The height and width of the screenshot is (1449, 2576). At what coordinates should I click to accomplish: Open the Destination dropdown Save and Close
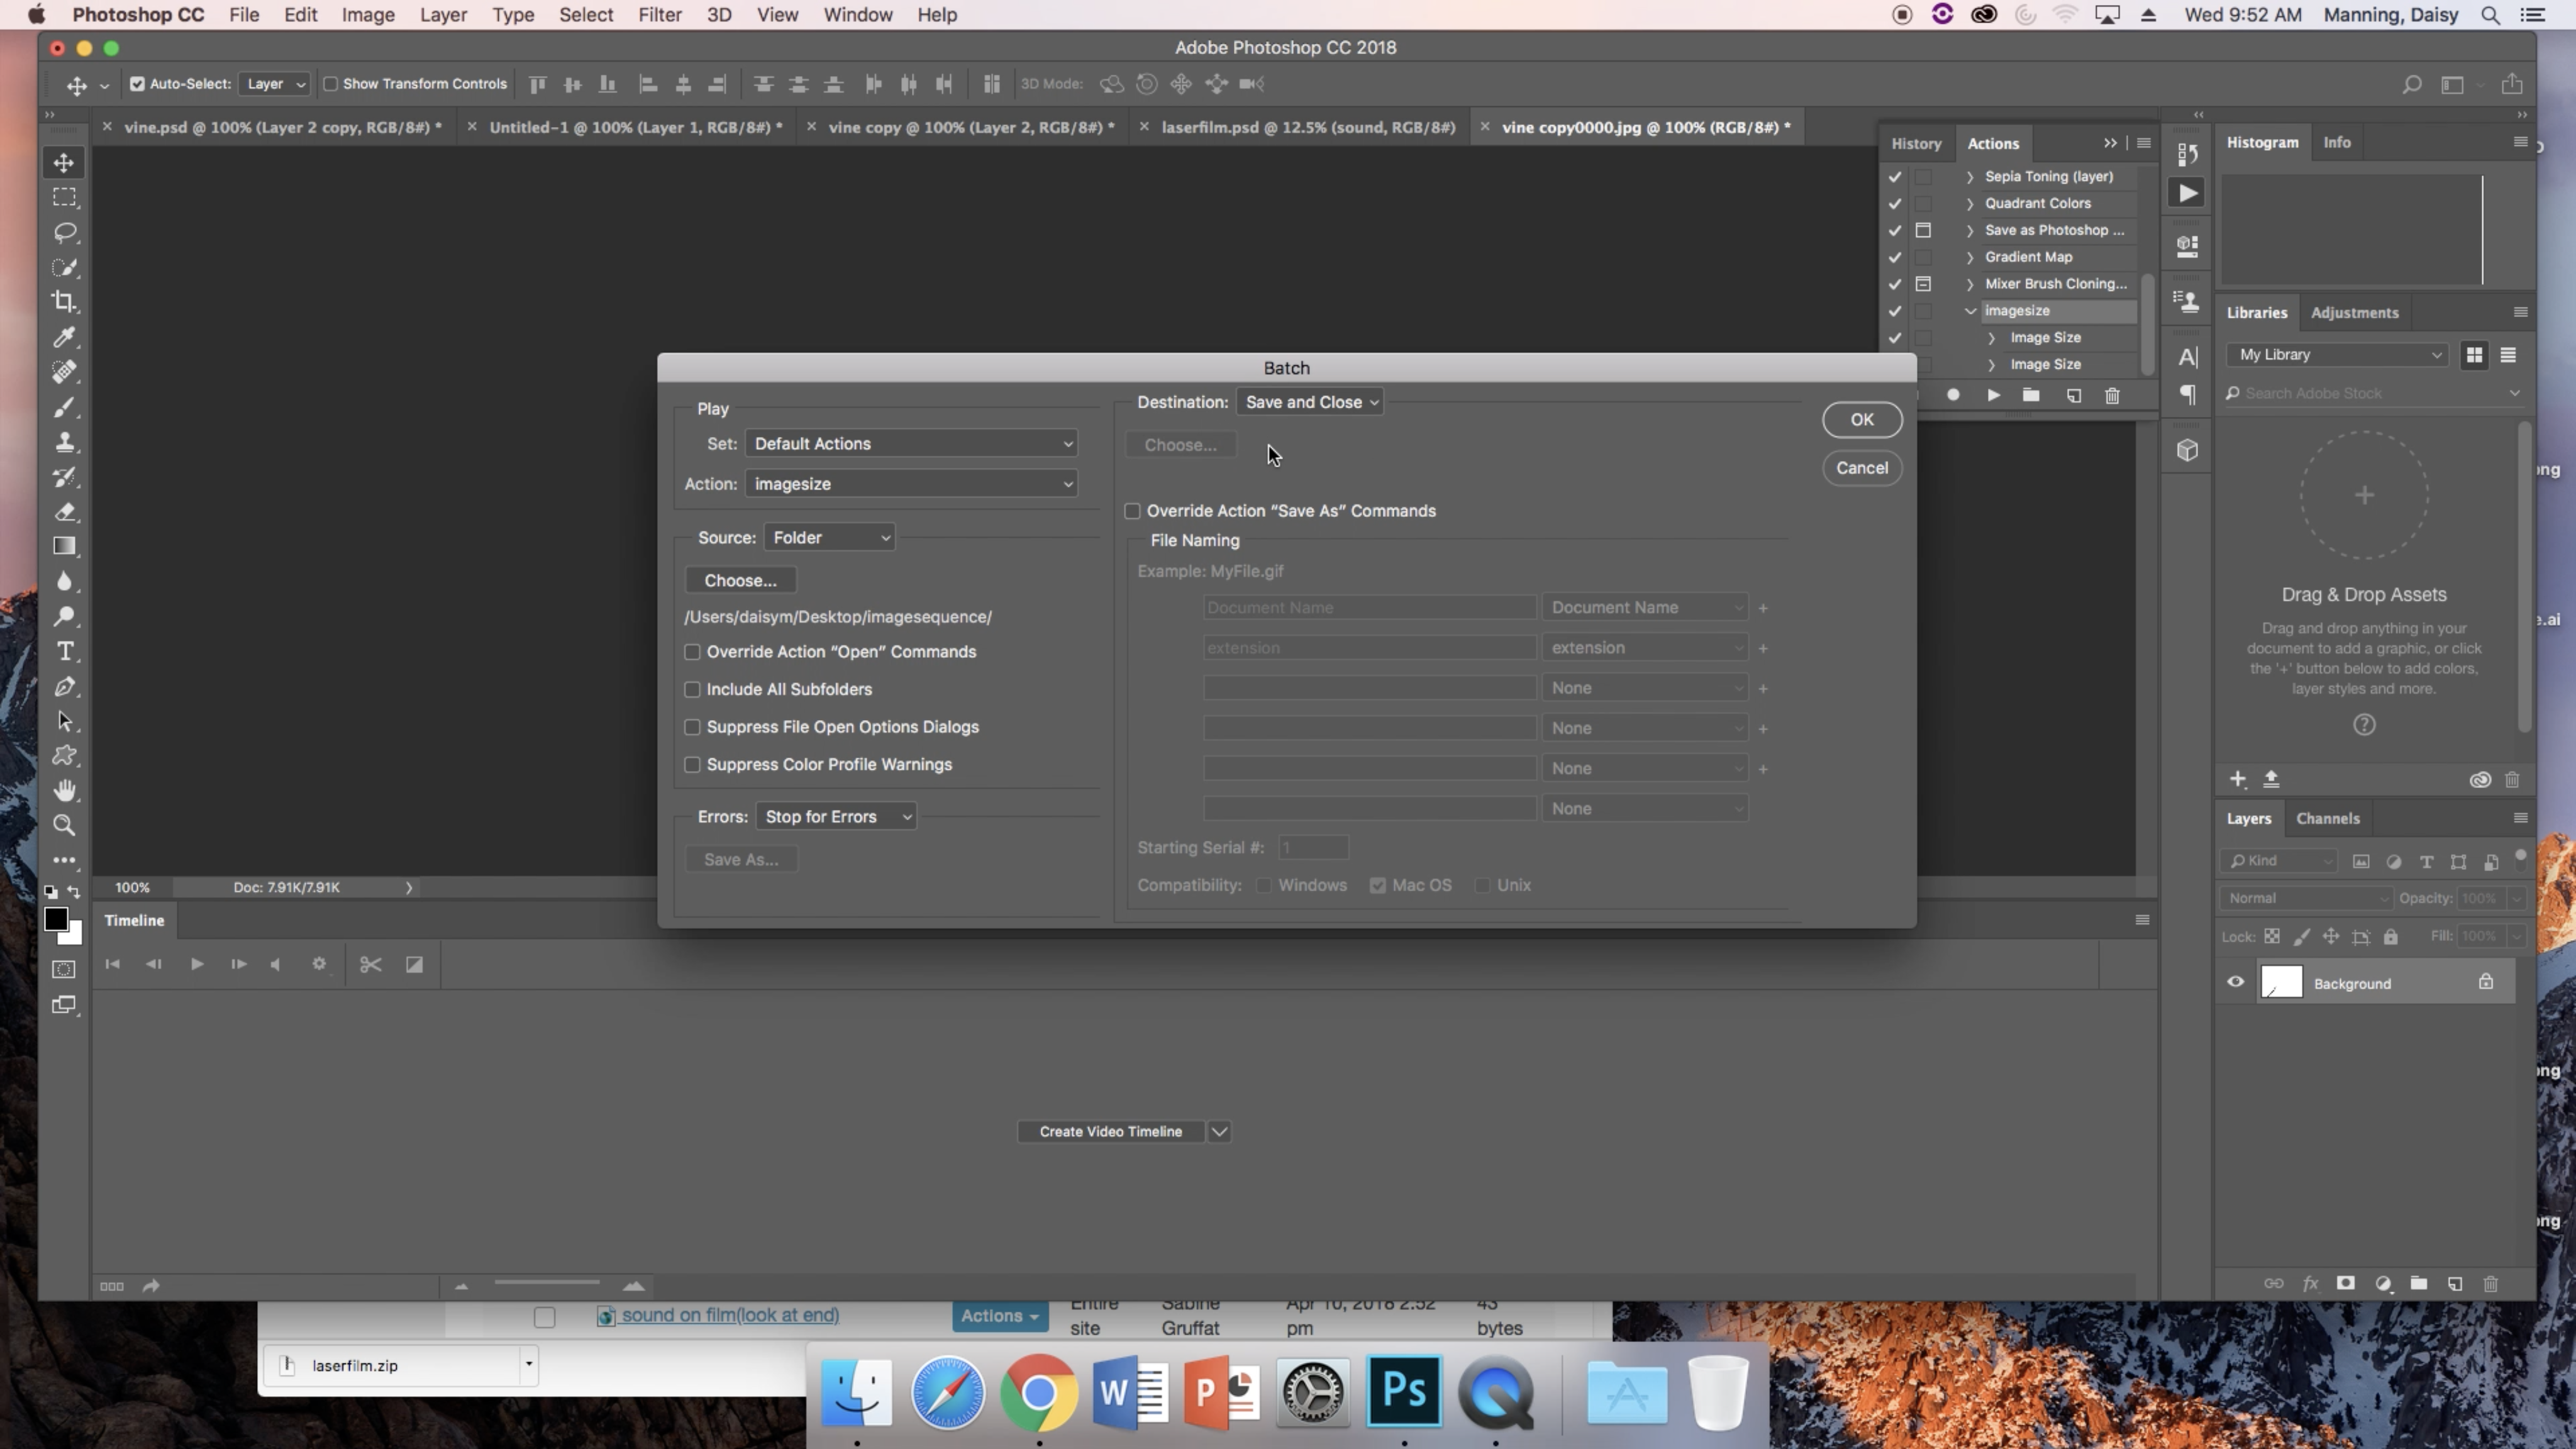pyautogui.click(x=1310, y=402)
